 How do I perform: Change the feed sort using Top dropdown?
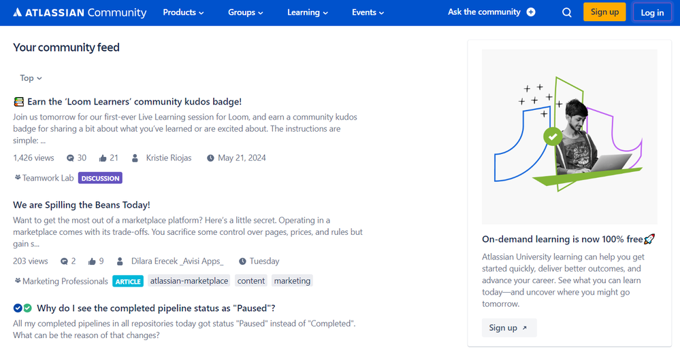(x=31, y=78)
